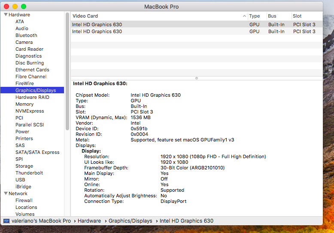
Task: Click the DisplayPort connection type value
Action: point(173,202)
